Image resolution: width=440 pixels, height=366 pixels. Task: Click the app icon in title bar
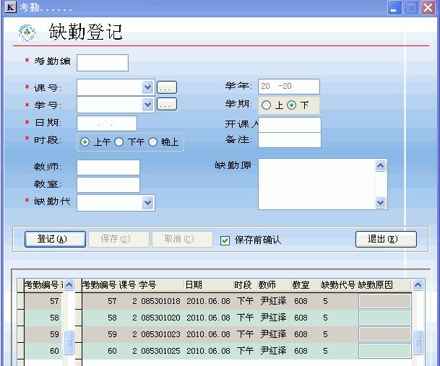click(10, 8)
